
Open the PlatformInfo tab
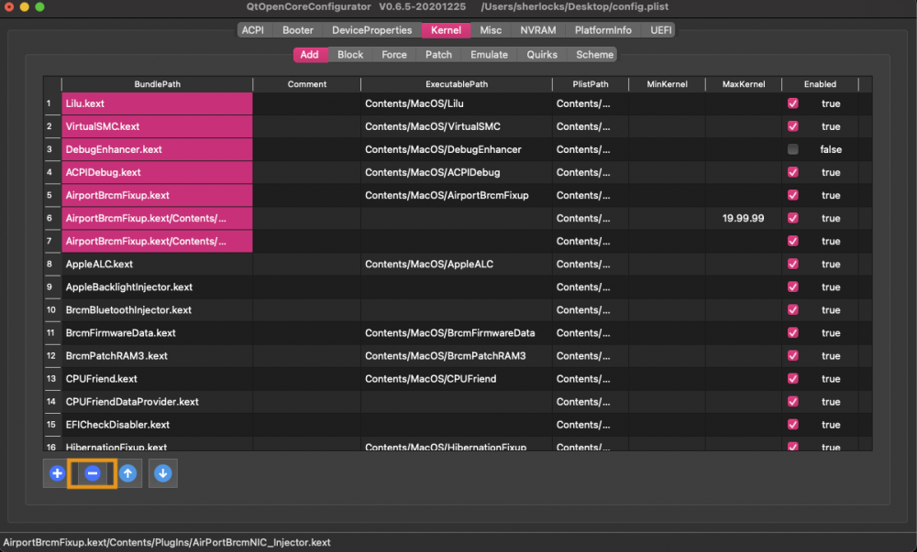click(603, 30)
